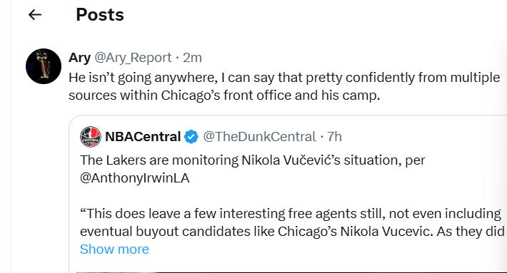Expand the quoted post with Show more
507x273 pixels.
click(x=114, y=249)
